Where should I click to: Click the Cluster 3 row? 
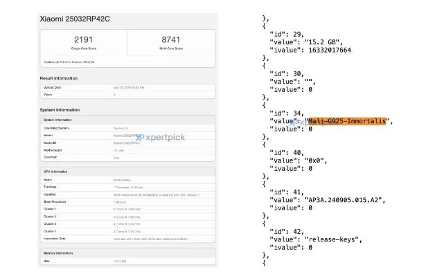tap(127, 223)
